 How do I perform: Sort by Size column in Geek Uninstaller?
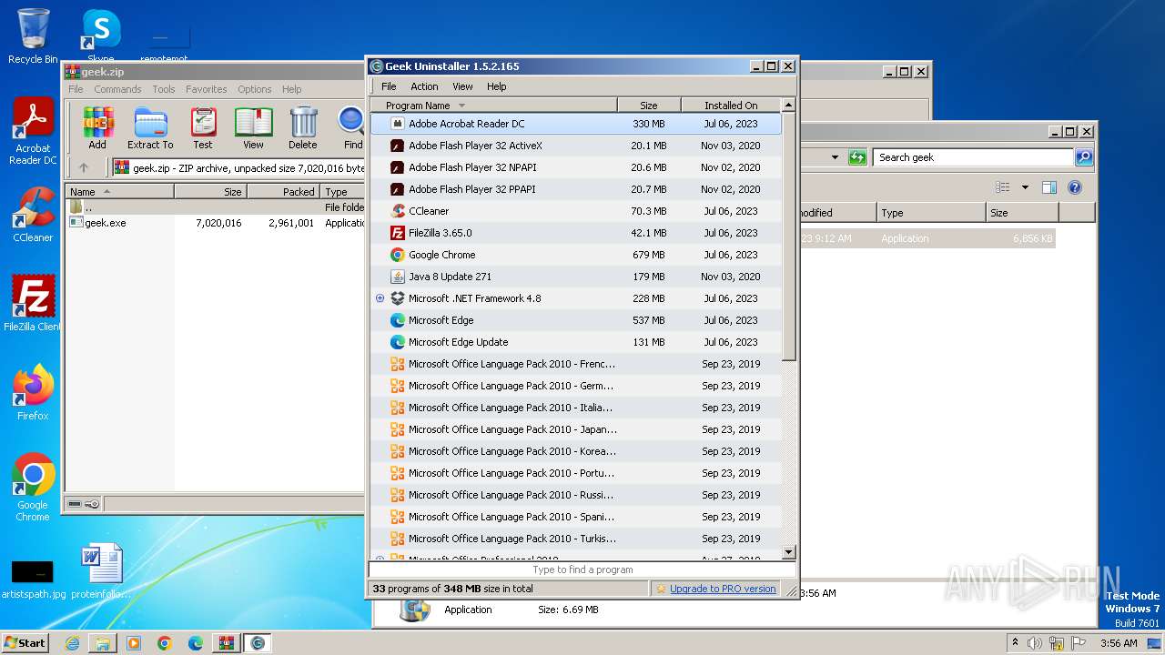pos(649,106)
